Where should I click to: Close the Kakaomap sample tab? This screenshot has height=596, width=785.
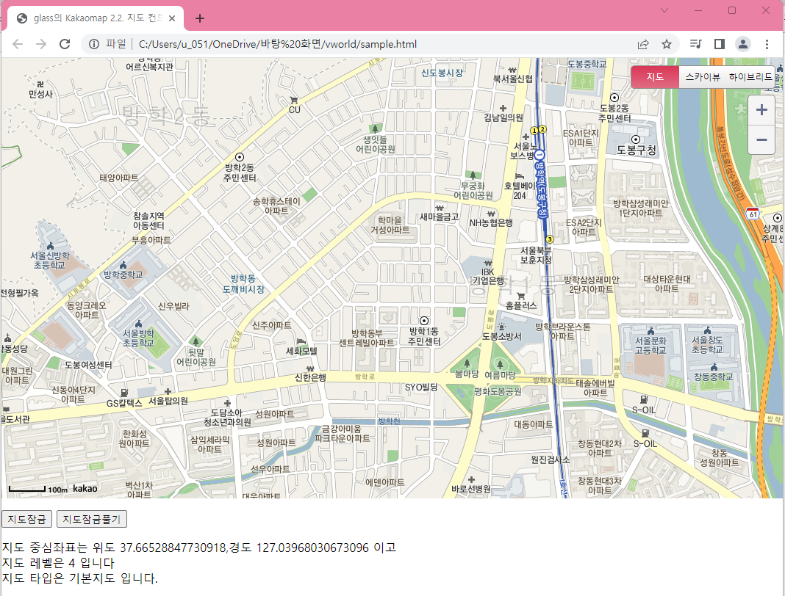pyautogui.click(x=172, y=18)
